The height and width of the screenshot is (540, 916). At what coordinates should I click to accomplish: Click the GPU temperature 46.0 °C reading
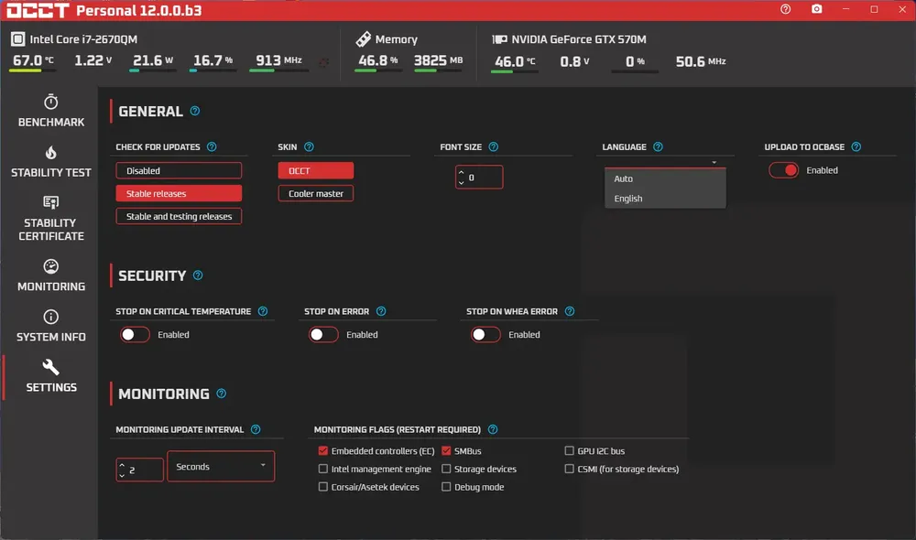tap(515, 61)
